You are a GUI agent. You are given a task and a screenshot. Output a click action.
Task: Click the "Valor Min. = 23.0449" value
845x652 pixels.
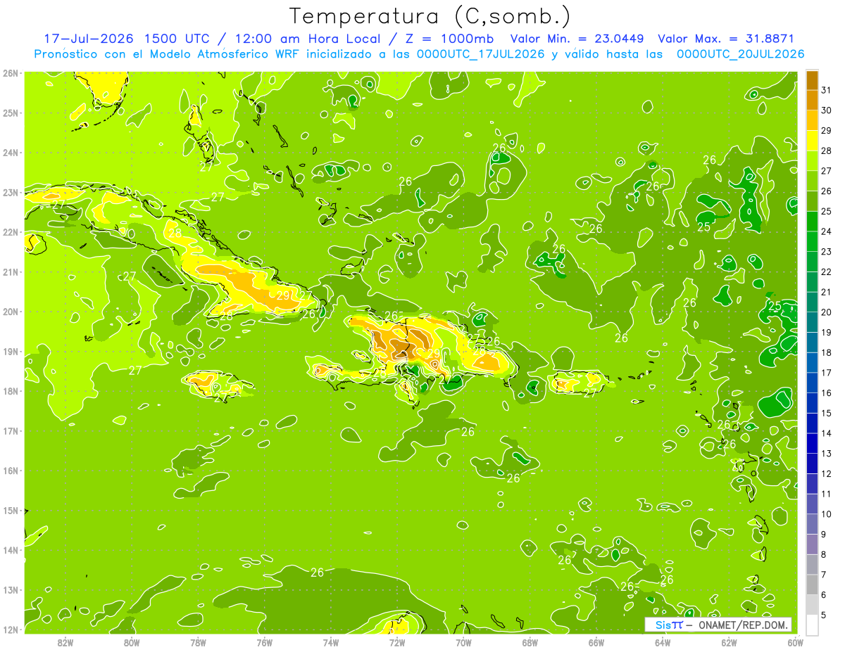pos(576,39)
